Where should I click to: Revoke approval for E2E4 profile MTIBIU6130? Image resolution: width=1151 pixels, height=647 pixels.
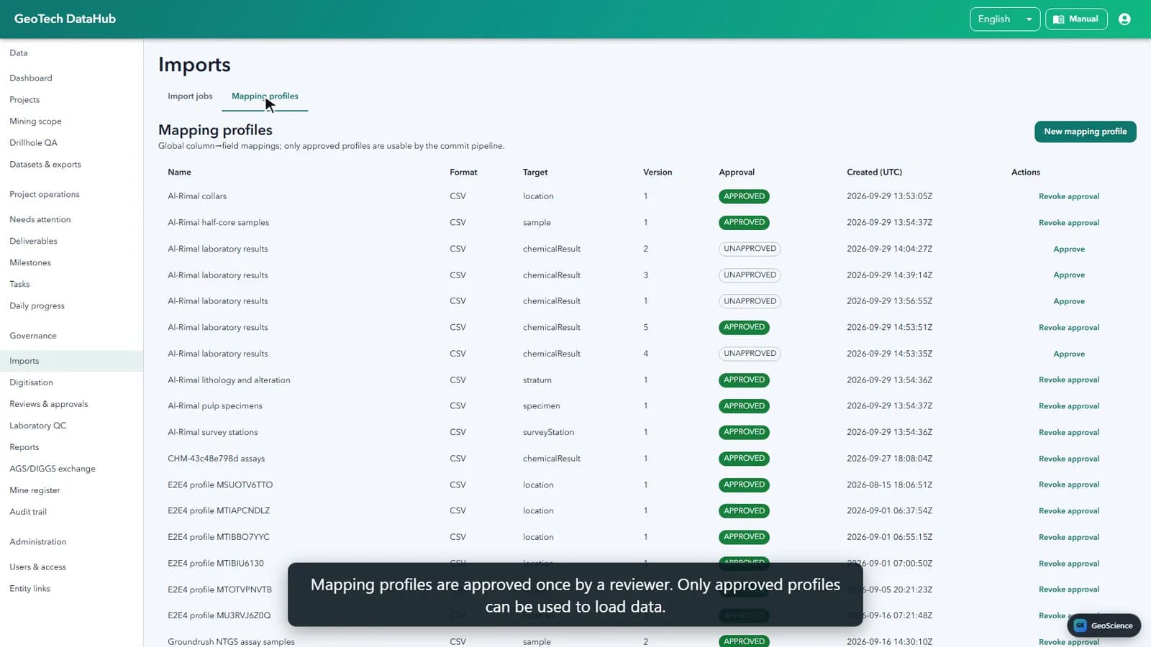click(x=1068, y=564)
